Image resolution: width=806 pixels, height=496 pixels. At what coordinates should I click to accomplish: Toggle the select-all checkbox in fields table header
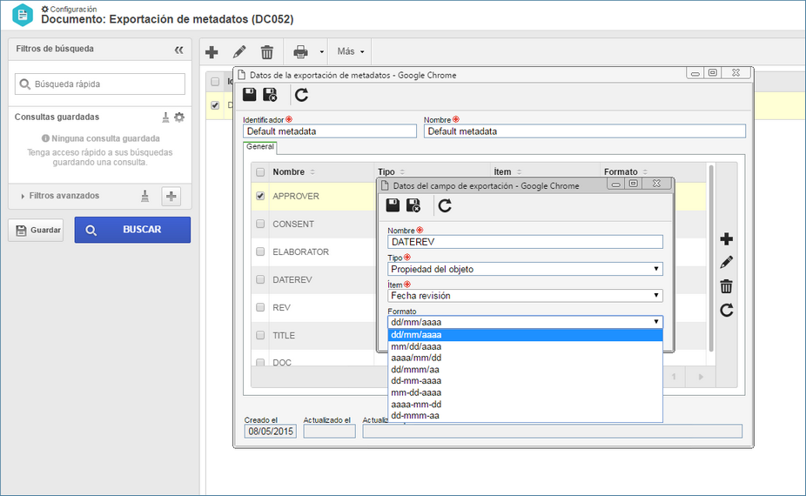(260, 172)
